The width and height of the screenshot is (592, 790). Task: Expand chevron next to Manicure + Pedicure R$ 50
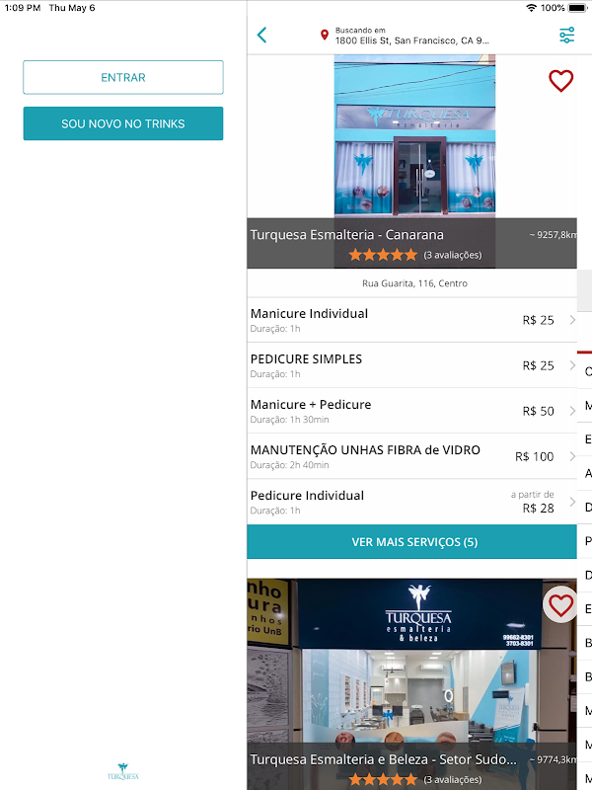[572, 411]
